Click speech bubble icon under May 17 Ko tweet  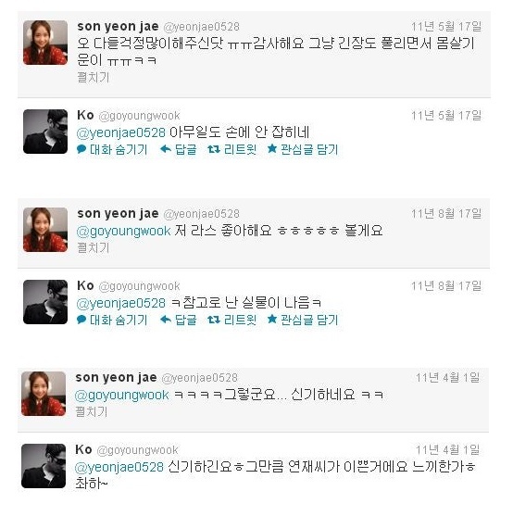81,149
